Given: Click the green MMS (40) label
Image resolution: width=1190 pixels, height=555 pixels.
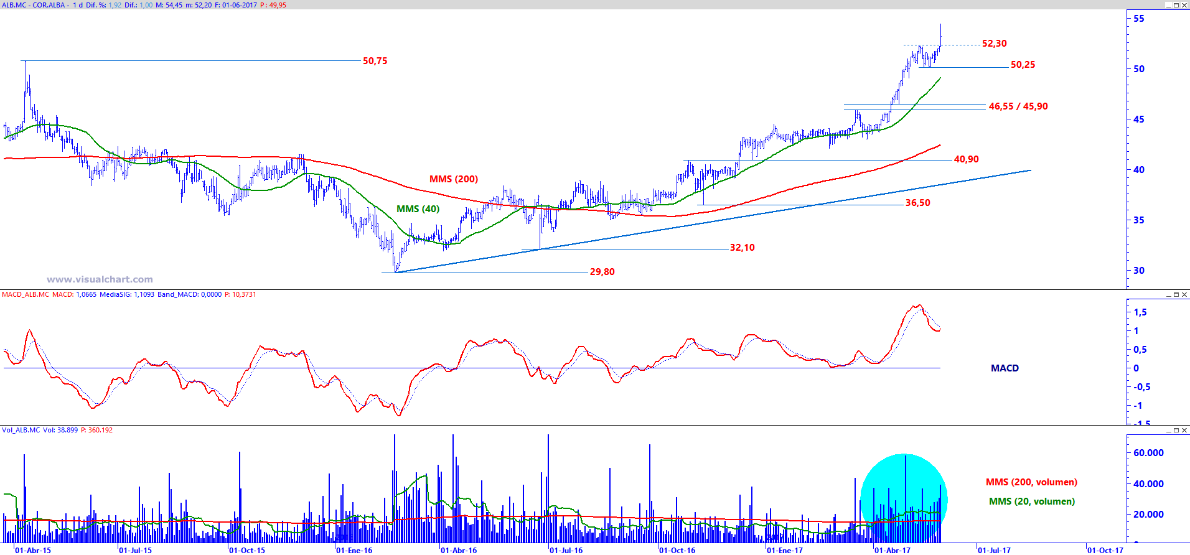Looking at the screenshot, I should (418, 209).
